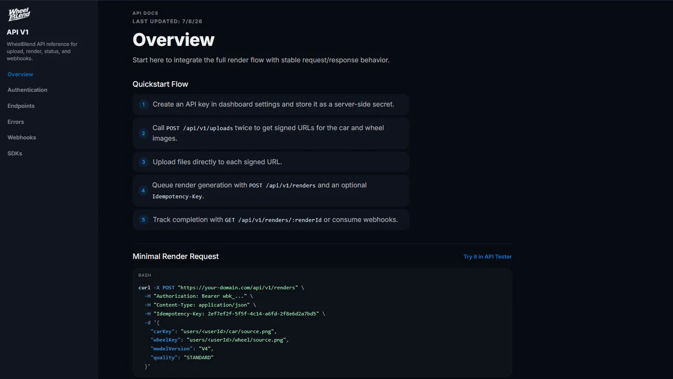Click the API V1 sidebar heading
This screenshot has height=379, width=673.
point(18,32)
